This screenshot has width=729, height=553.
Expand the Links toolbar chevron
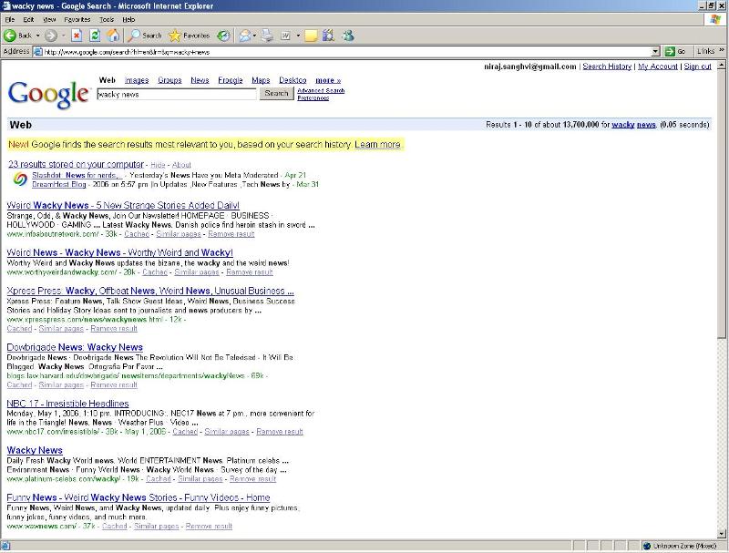click(722, 52)
